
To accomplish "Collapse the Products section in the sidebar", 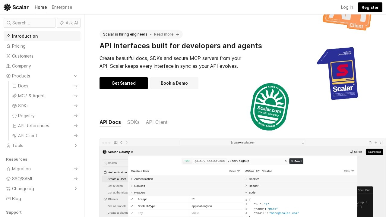I will point(76,76).
